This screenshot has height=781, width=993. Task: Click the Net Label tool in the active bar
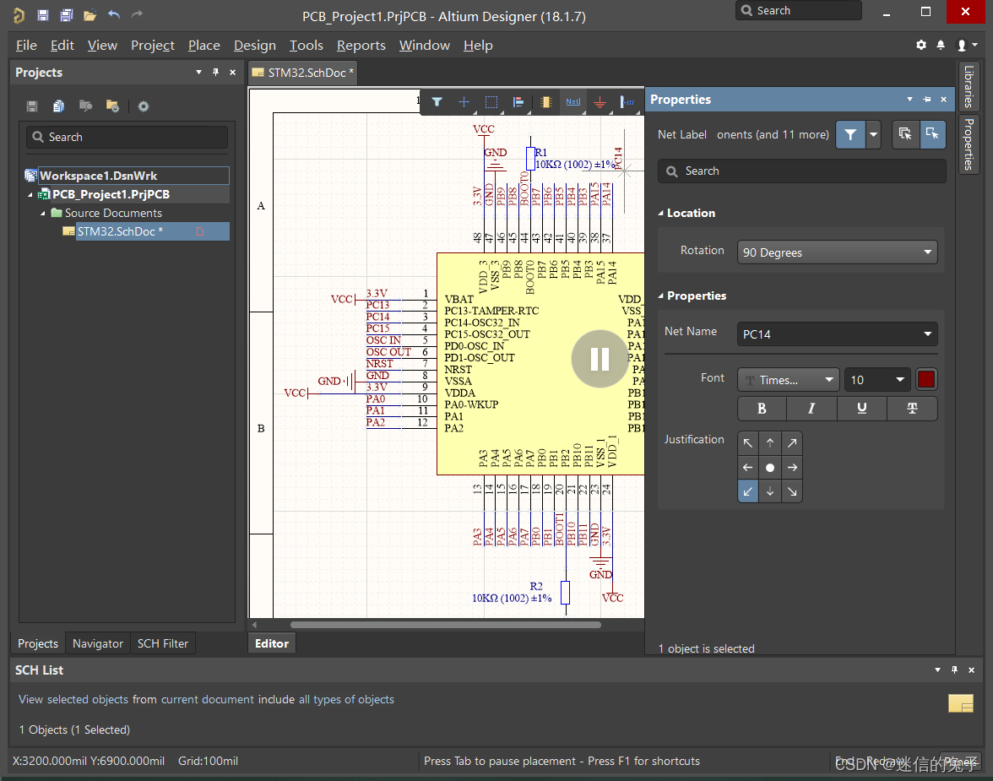click(573, 102)
